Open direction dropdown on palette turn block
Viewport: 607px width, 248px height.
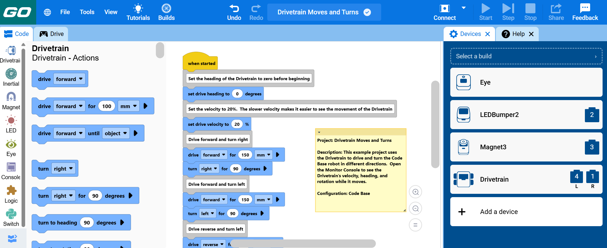coord(63,169)
